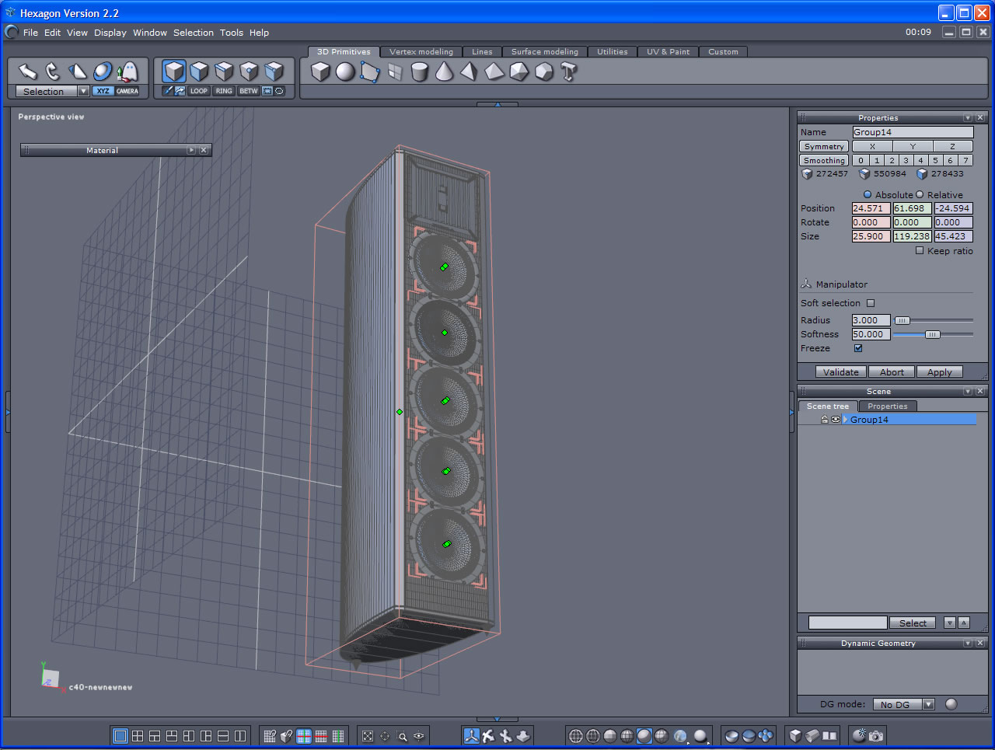Click the 3D text primitive icon

tap(569, 72)
